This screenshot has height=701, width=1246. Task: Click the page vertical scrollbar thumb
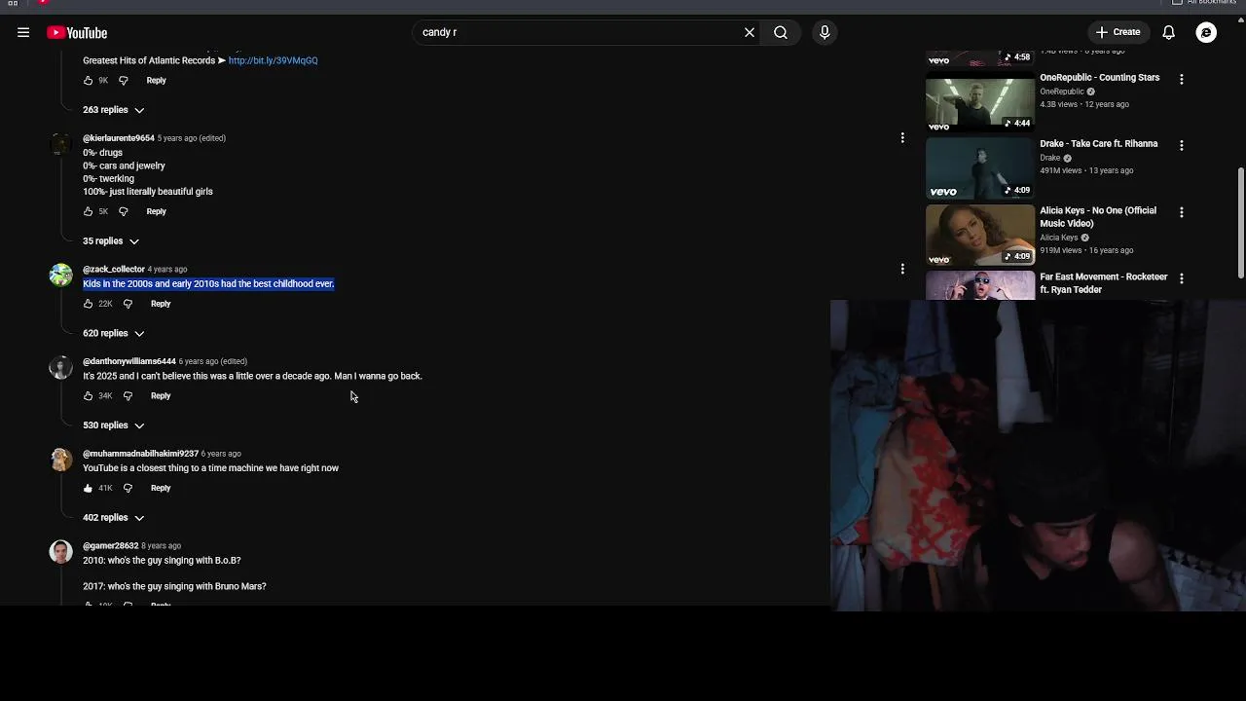1240,222
